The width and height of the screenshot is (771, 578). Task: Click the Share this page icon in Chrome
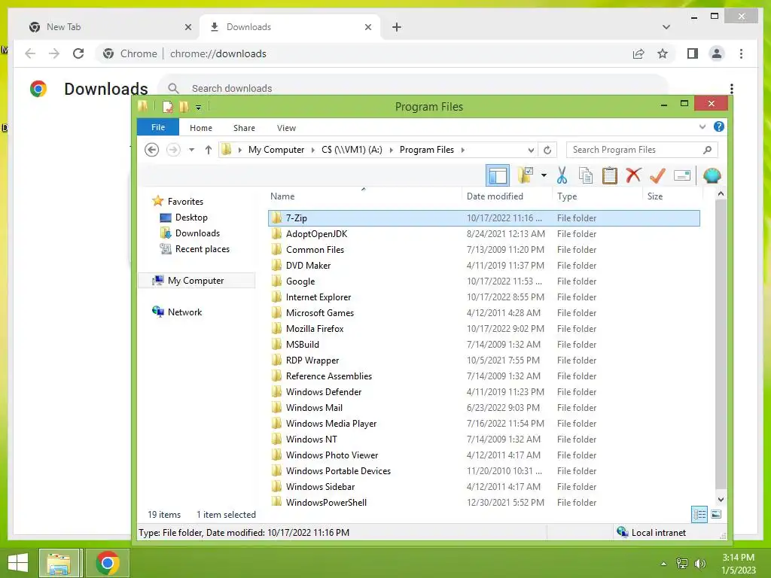click(638, 53)
